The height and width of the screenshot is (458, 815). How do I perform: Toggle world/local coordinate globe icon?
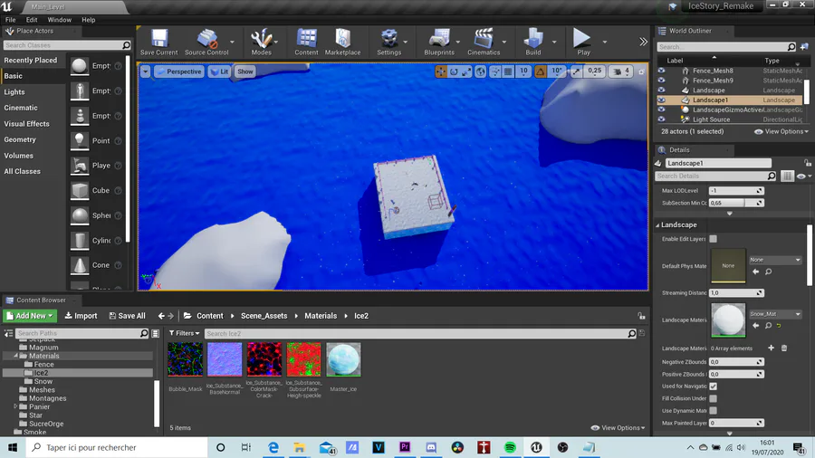pos(480,72)
